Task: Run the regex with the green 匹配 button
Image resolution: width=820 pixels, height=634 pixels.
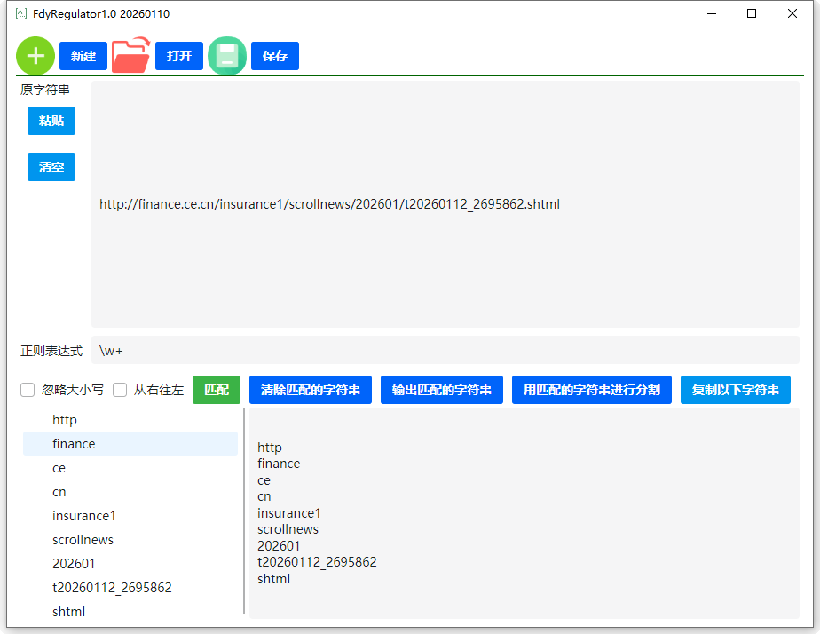Action: tap(217, 390)
